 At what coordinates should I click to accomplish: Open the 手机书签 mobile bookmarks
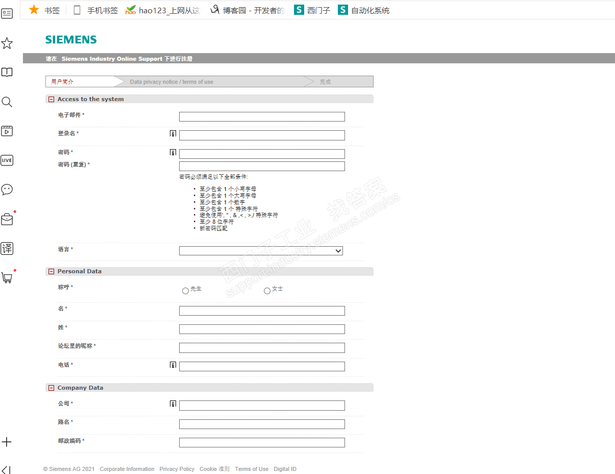pyautogui.click(x=95, y=10)
